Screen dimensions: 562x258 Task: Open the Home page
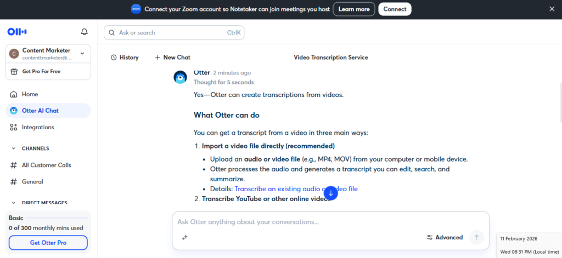[48, 94]
